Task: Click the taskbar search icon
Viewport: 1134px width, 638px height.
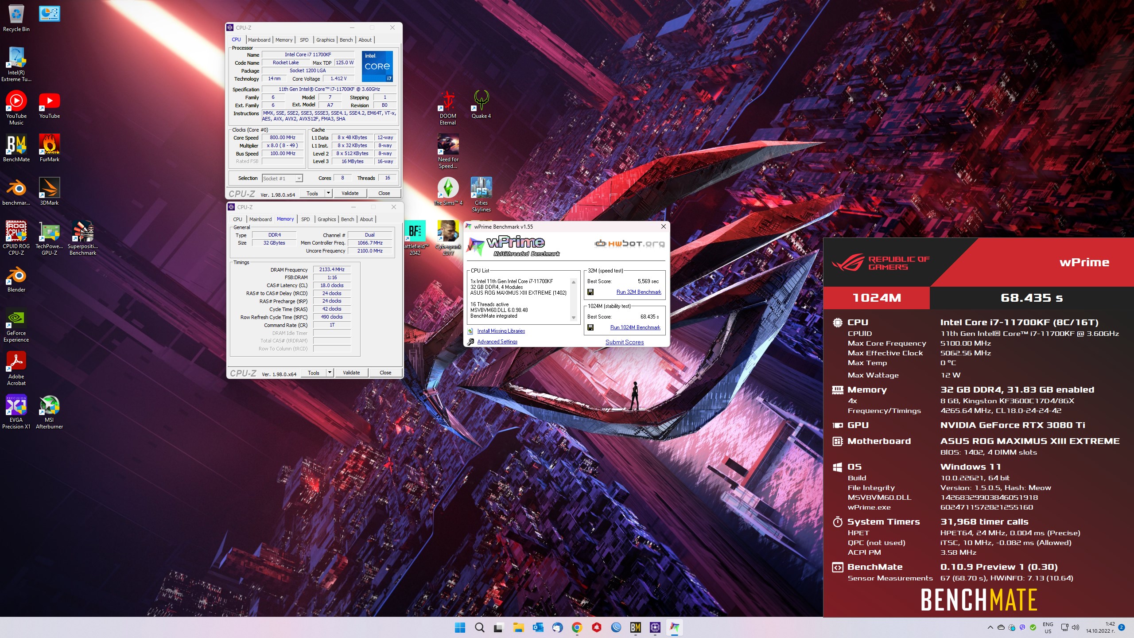Action: [x=479, y=627]
